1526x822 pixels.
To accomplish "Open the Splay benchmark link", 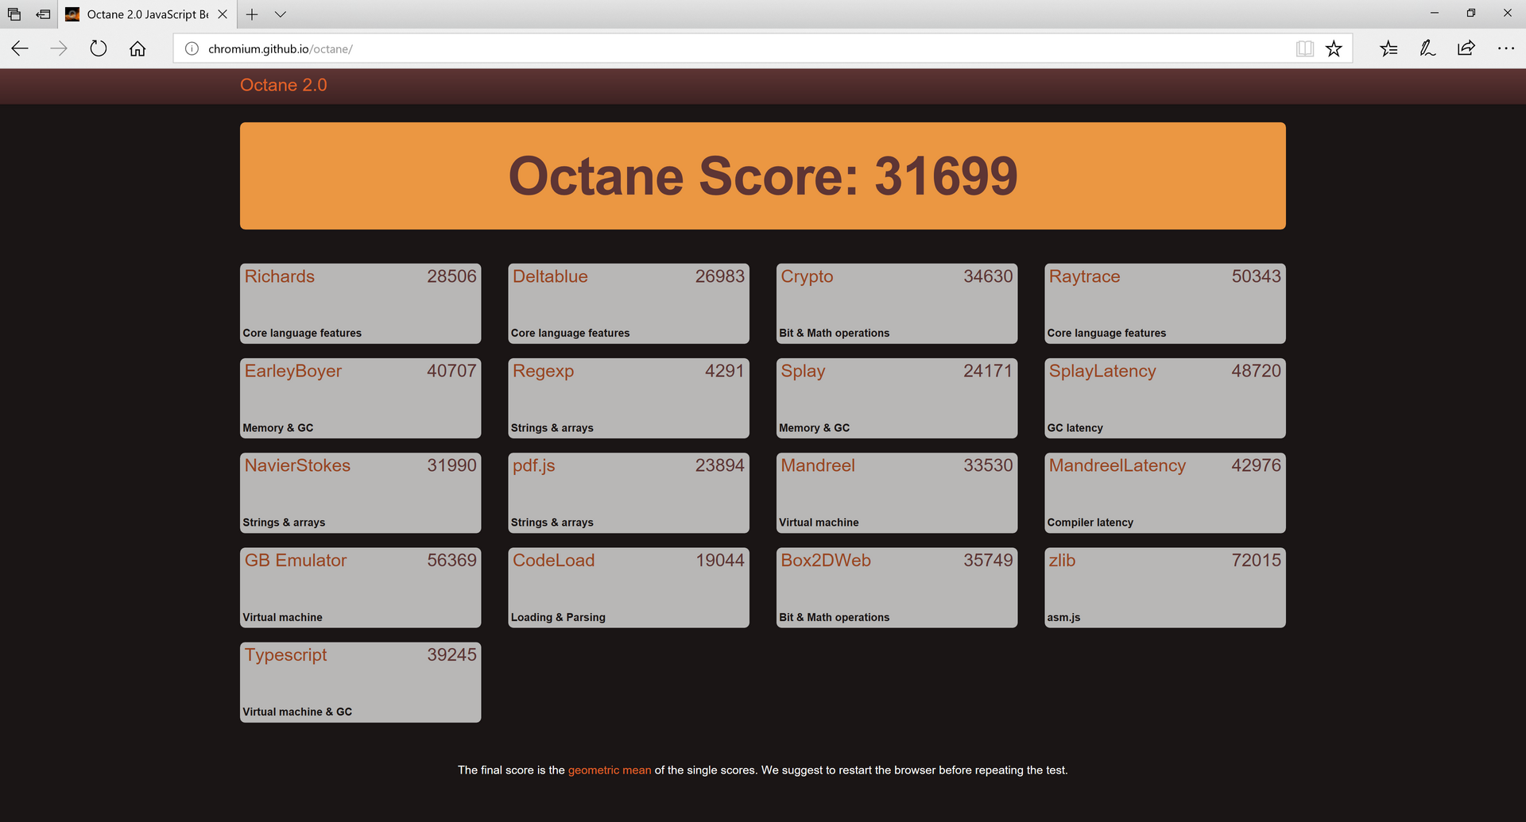I will click(x=803, y=372).
